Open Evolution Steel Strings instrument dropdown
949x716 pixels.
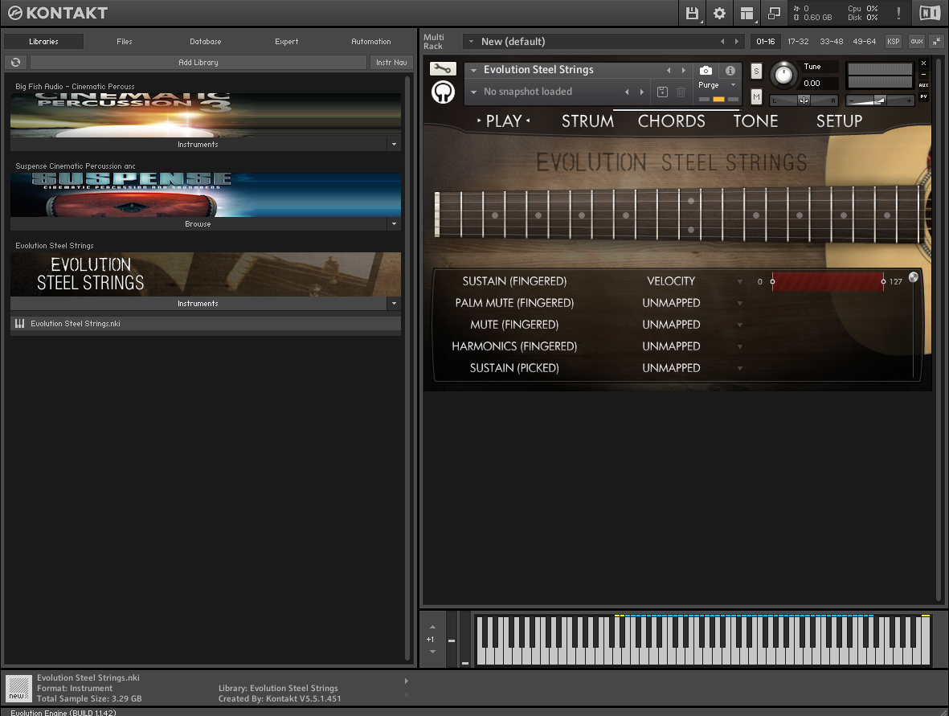point(474,70)
